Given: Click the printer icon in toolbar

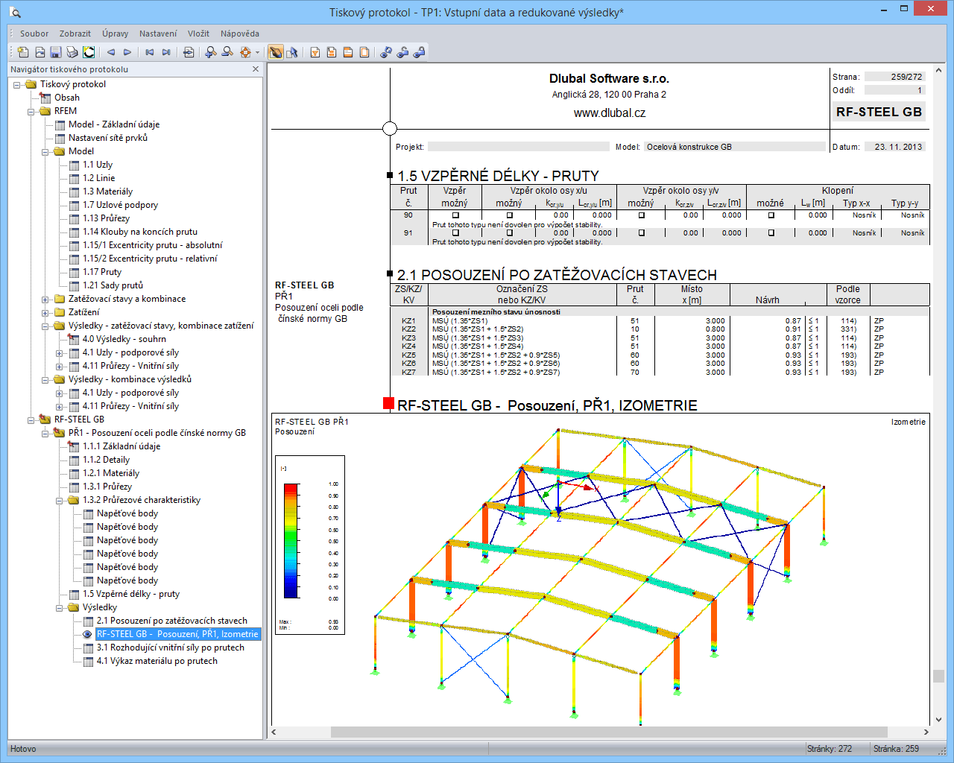Looking at the screenshot, I should [72, 52].
